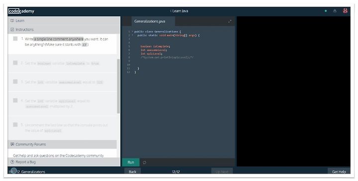This screenshot has height=181, width=358.
Task: Check the step 4 epicLevel checkbox
Action: click(x=15, y=100)
